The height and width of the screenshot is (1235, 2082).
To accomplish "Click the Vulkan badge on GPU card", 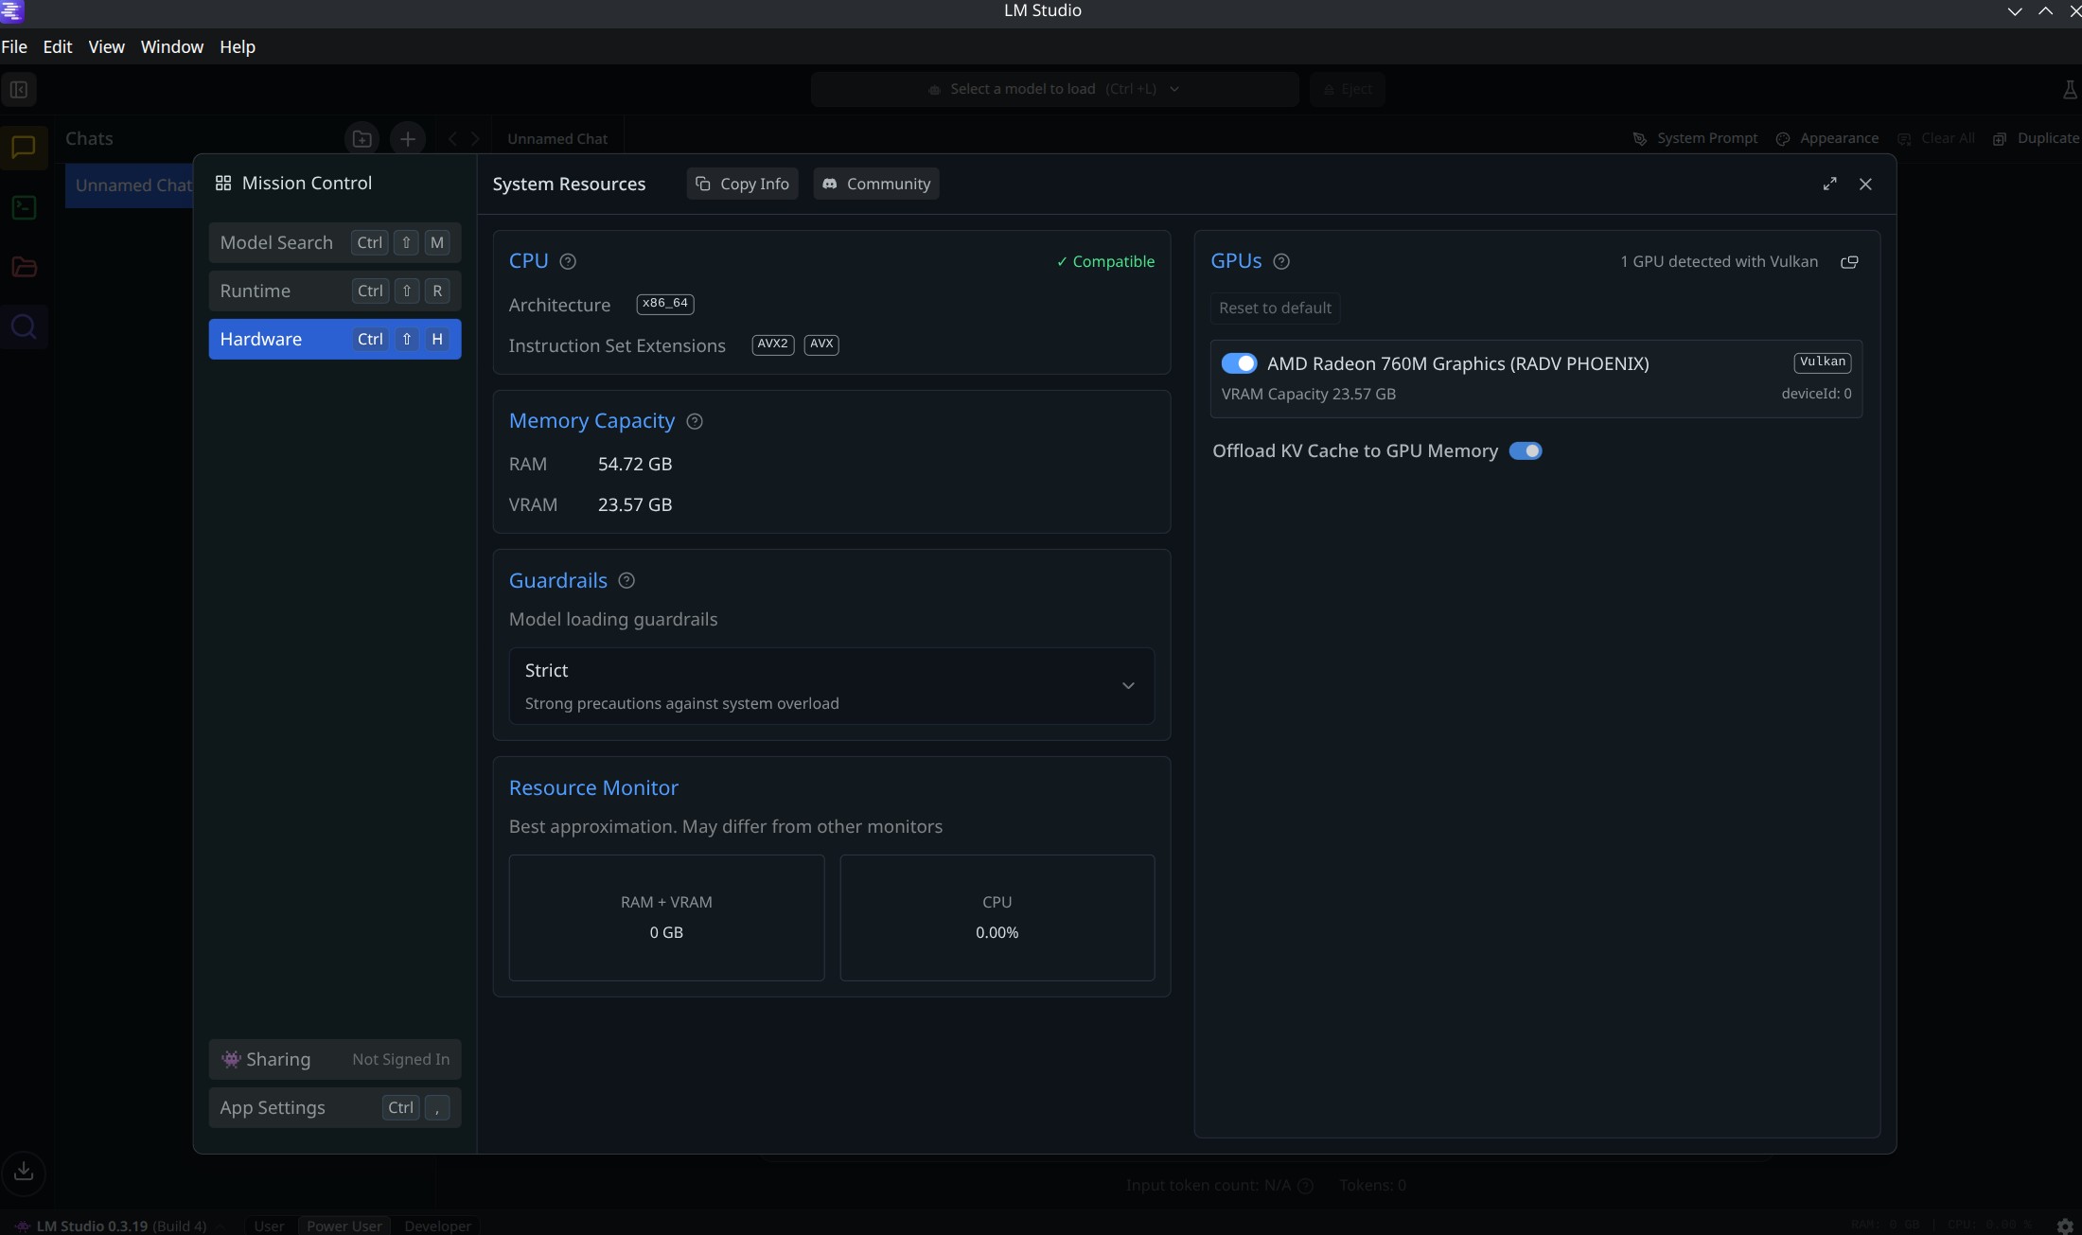I will click(x=1823, y=362).
